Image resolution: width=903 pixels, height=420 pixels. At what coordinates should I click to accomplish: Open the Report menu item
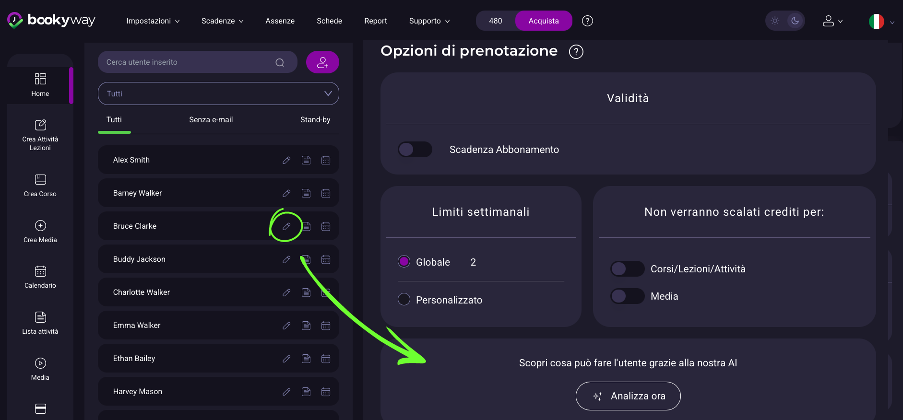coord(375,21)
